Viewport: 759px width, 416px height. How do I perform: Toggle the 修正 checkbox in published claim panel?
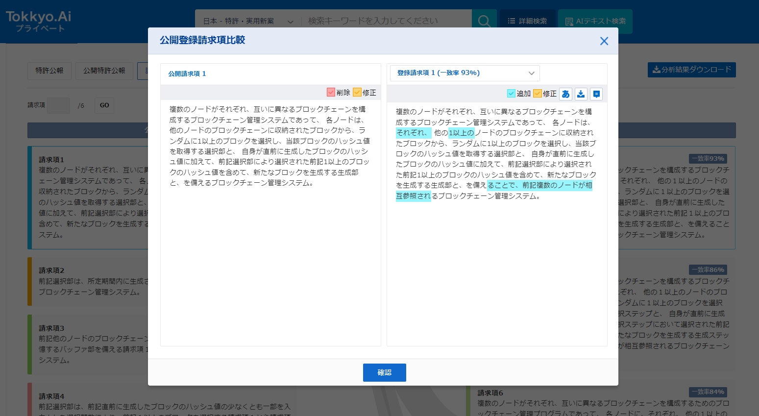click(357, 92)
